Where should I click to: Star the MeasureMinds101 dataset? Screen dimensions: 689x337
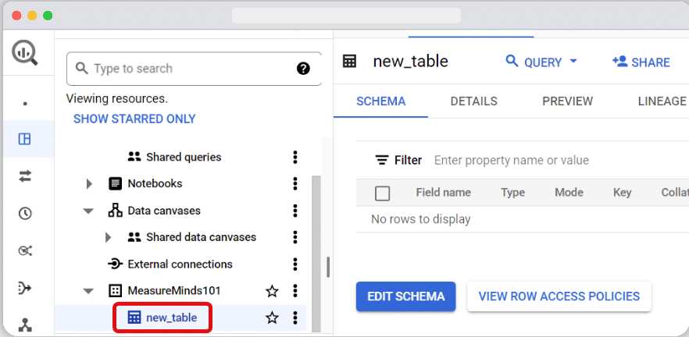(x=273, y=290)
